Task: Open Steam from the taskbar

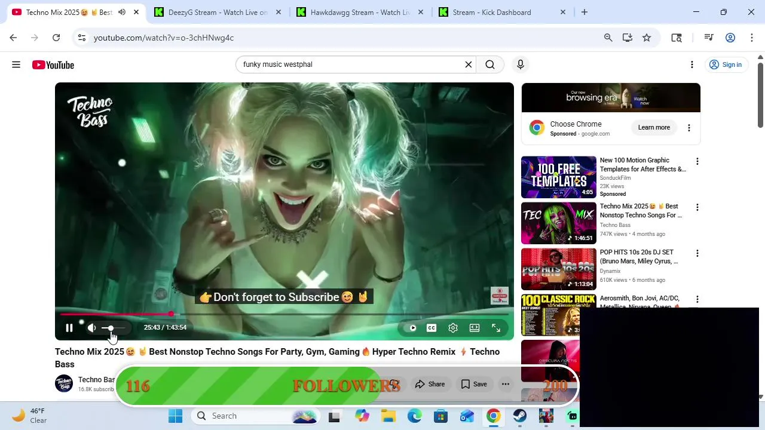Action: click(520, 416)
